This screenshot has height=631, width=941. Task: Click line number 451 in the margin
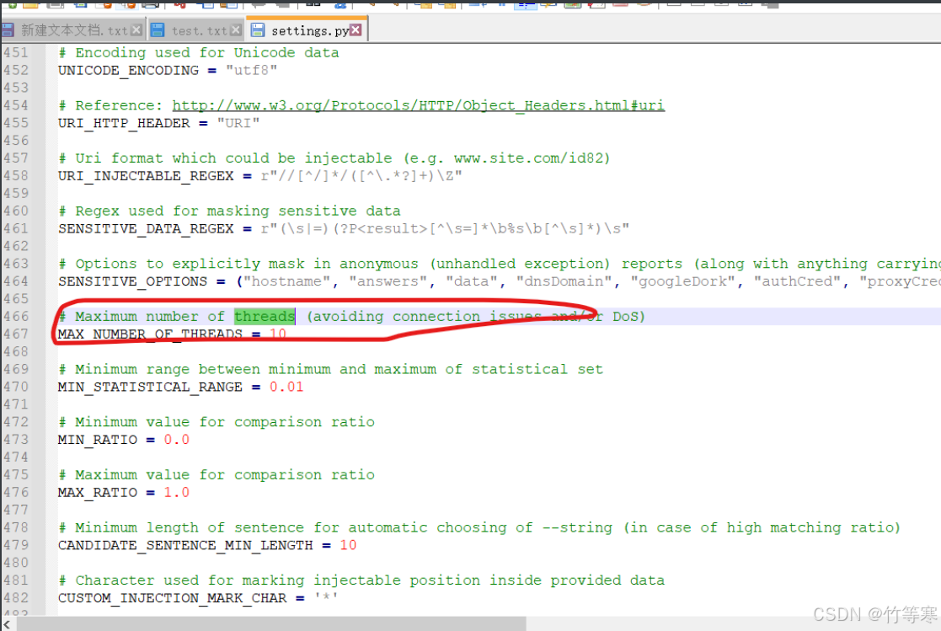15,53
